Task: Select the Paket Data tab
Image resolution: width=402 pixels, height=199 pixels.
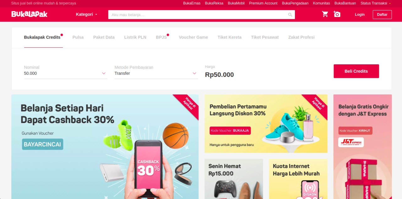Action: pos(104,37)
